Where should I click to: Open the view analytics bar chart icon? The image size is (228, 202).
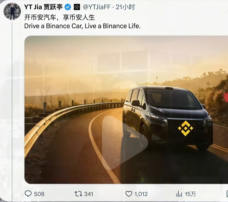tap(179, 194)
